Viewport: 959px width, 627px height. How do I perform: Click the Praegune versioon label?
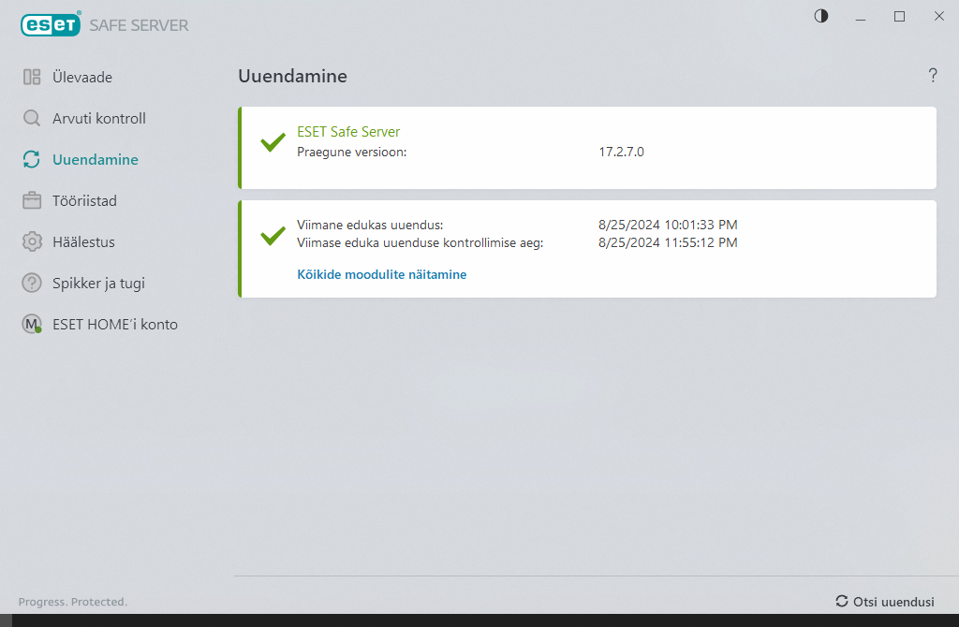pyautogui.click(x=352, y=152)
